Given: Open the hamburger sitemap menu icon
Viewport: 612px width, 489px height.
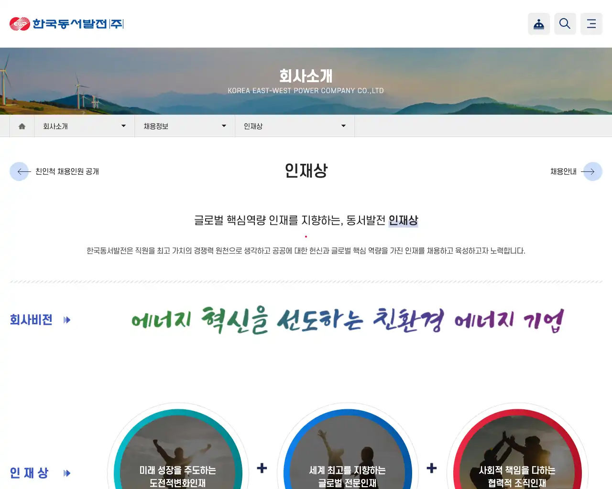Looking at the screenshot, I should pos(591,24).
